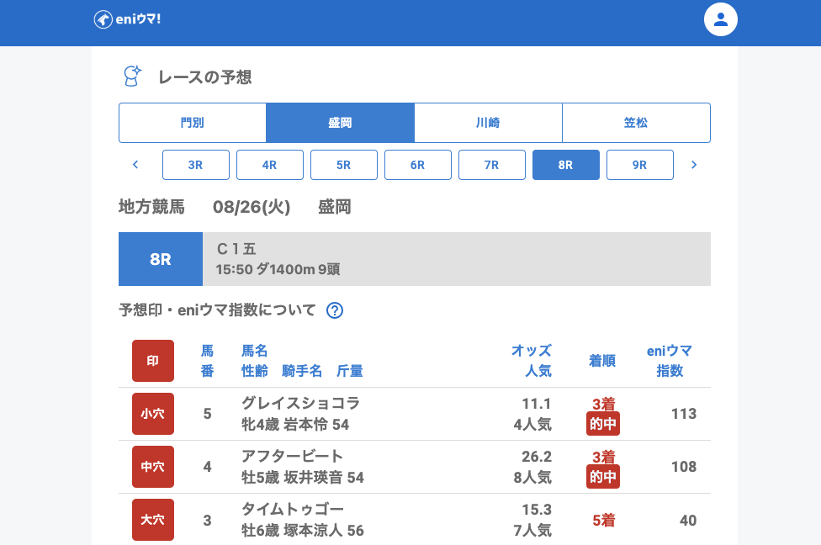This screenshot has height=545, width=821.
Task: Select the 盛岡 racecourse tab
Action: [x=340, y=123]
